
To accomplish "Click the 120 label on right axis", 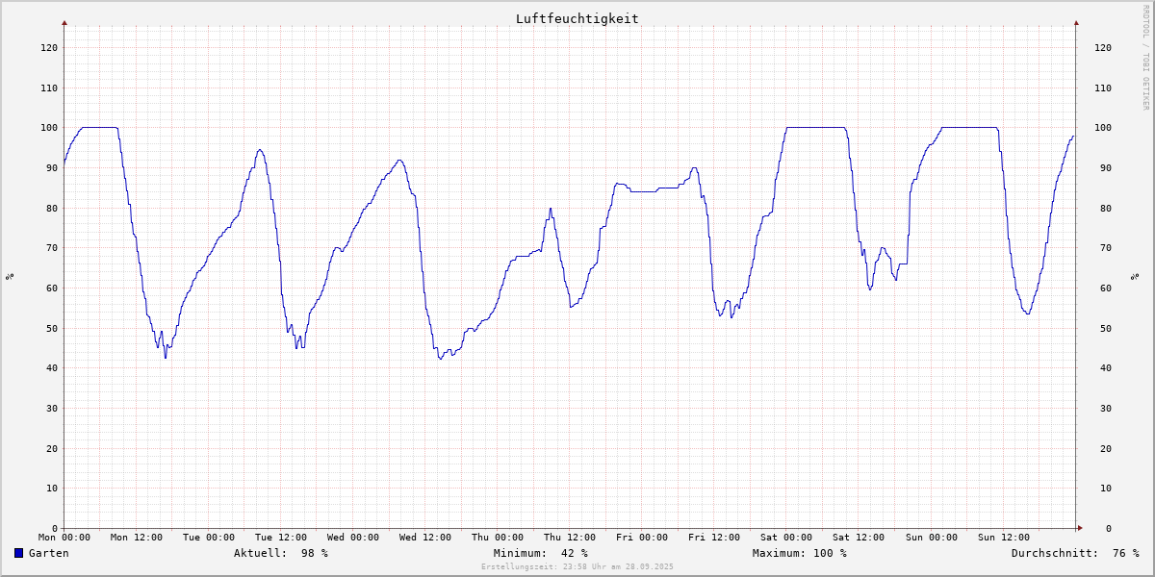I will click(1103, 48).
